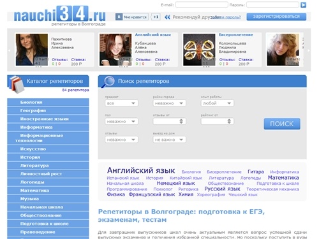Image resolution: width=319 pixels, height=239 pixels.
Task: Select Музыка in the catalog menu
Action: (48, 199)
